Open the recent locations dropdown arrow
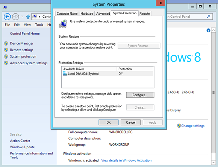218x167 pixels. tap(22, 17)
